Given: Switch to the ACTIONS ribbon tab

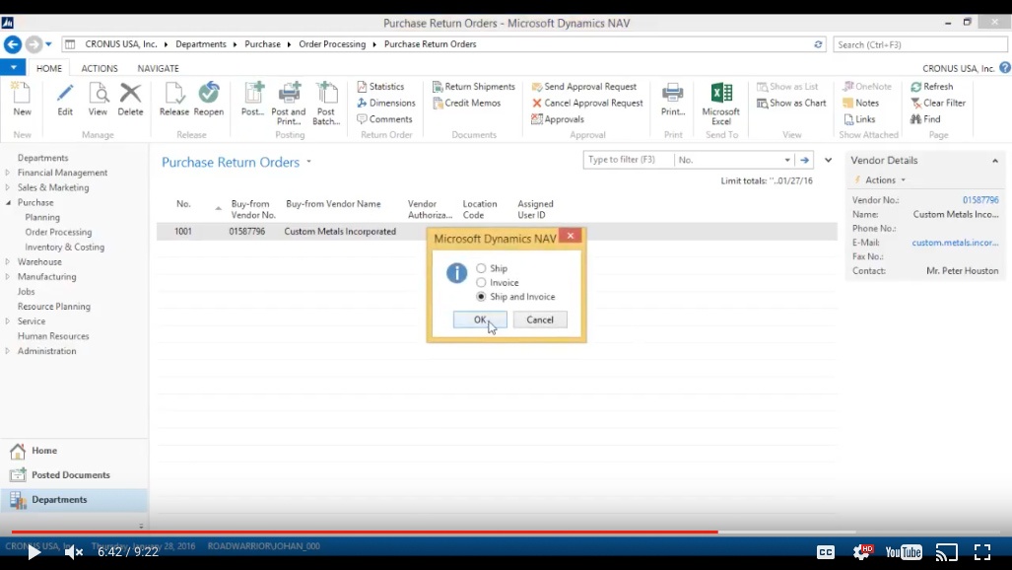Looking at the screenshot, I should point(100,68).
